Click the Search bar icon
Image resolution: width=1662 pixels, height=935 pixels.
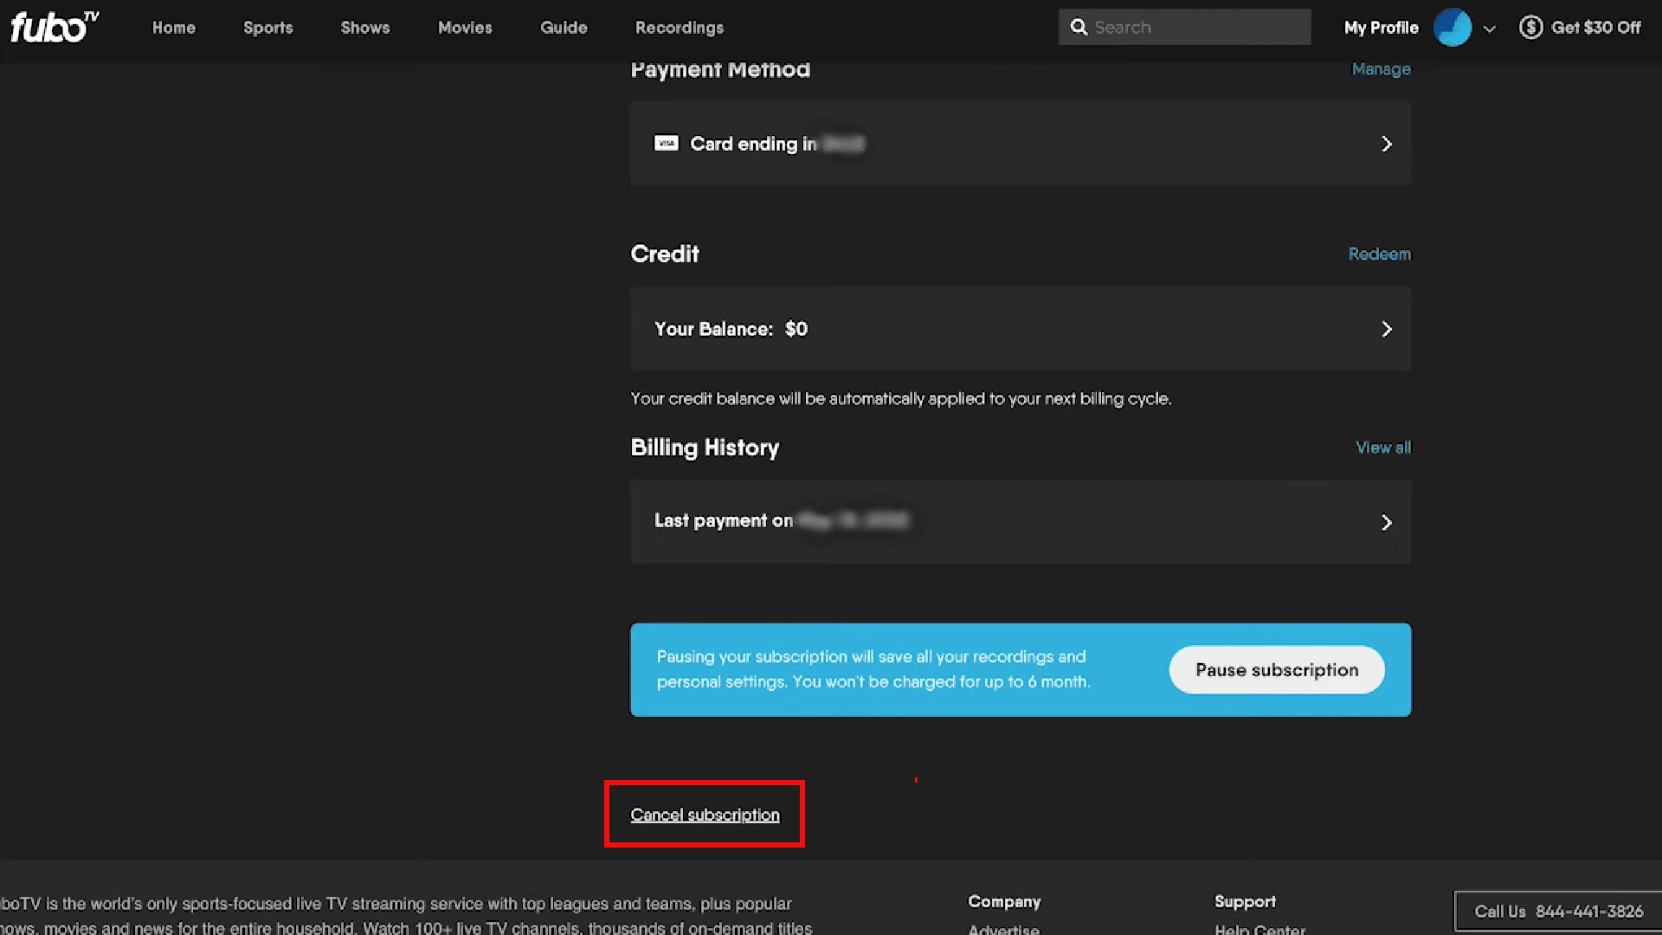click(1077, 26)
